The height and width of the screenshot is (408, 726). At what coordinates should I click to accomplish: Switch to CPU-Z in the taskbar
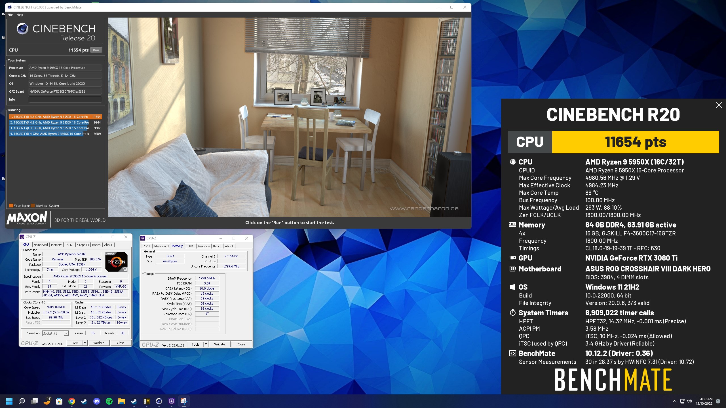[171, 401]
